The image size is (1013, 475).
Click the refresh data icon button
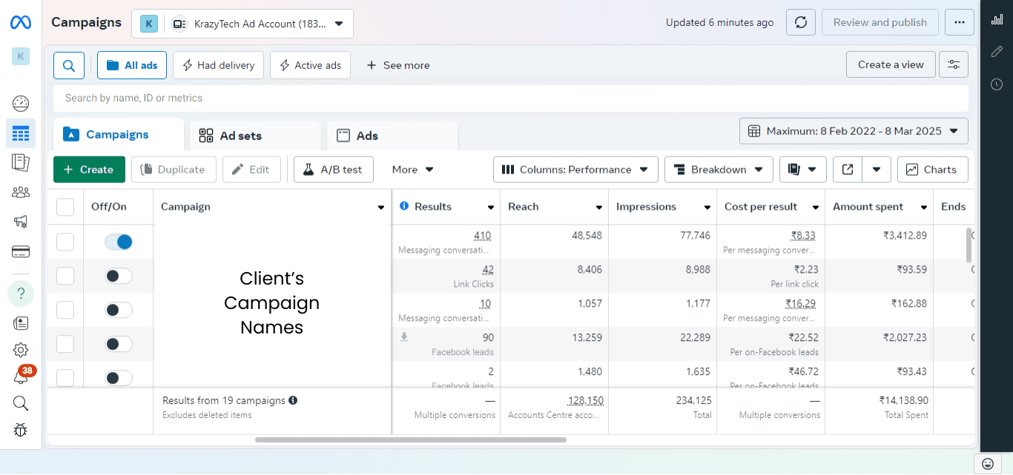(x=801, y=22)
